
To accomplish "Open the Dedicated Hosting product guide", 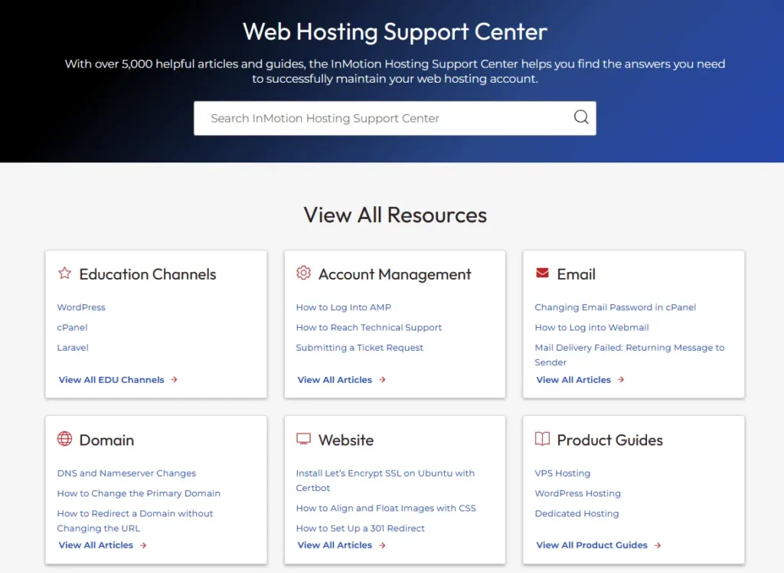I will [x=577, y=513].
